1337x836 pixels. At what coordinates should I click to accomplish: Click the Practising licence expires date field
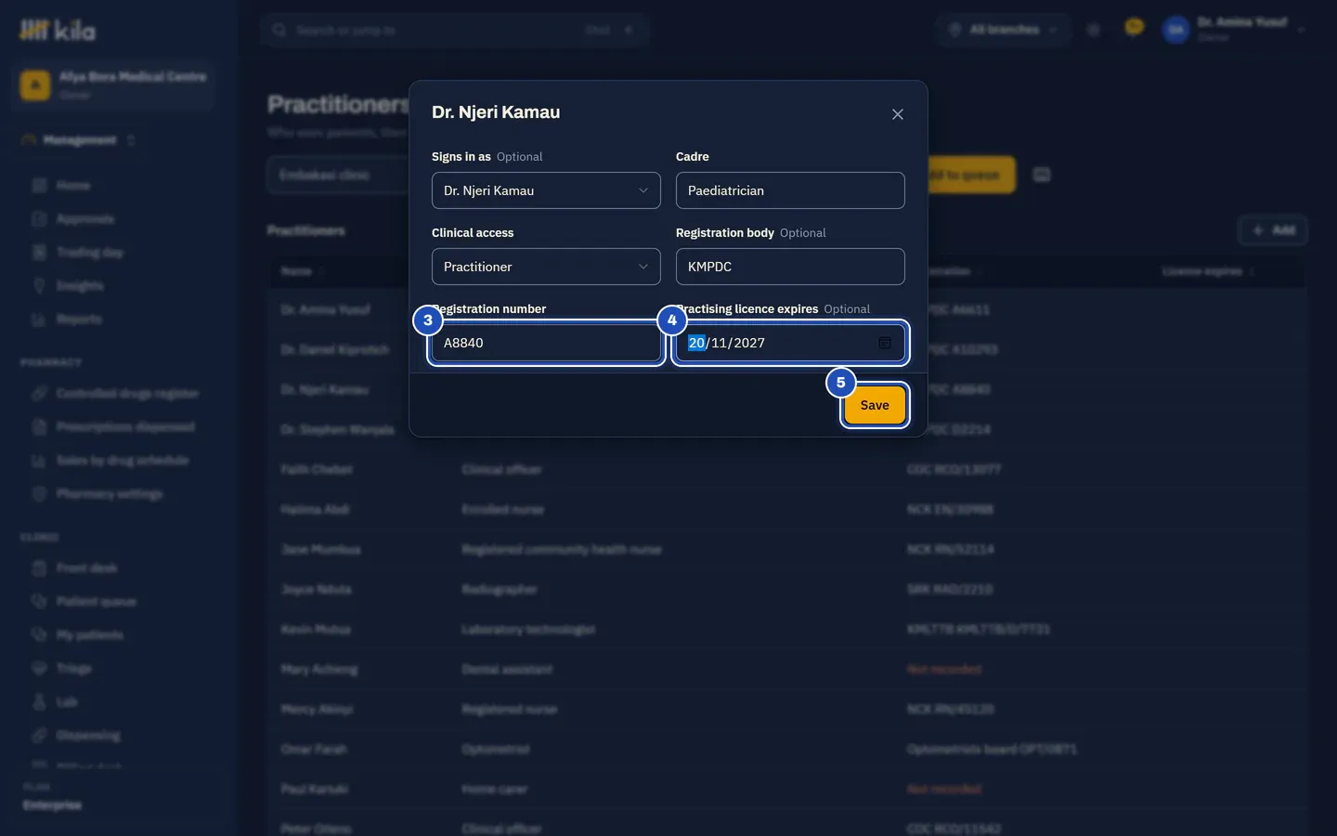click(x=790, y=343)
